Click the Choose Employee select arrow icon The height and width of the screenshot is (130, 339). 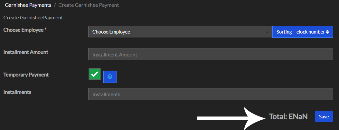click(x=267, y=32)
